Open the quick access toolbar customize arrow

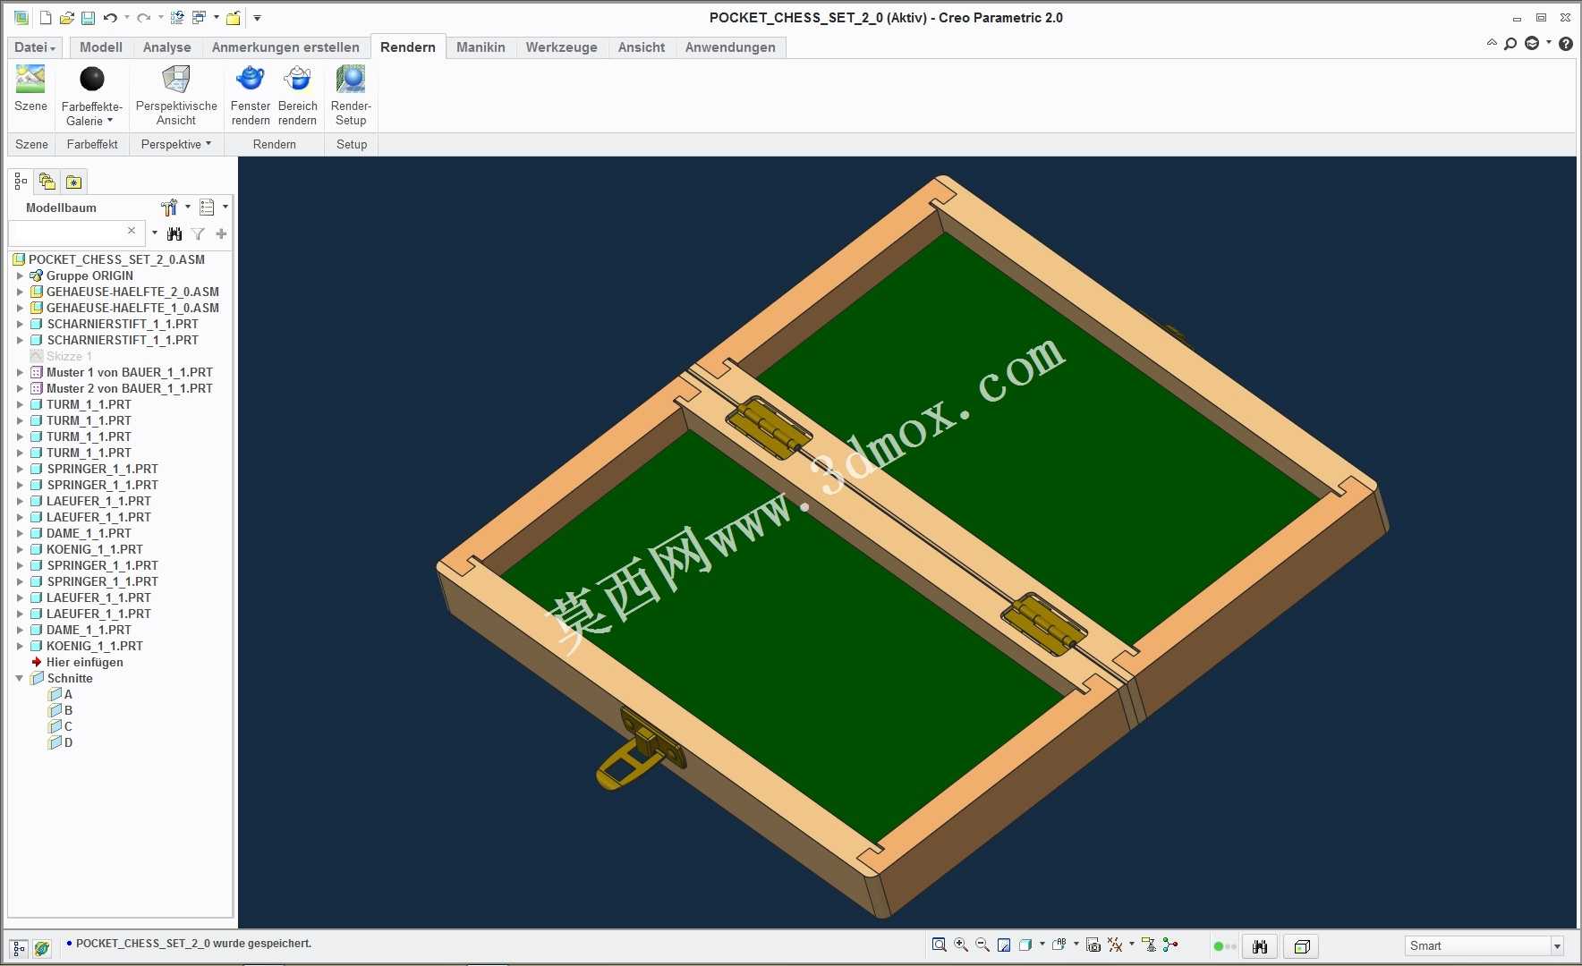pos(257,18)
